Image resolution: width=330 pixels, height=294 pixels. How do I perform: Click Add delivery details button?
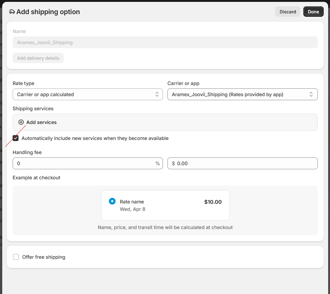click(x=38, y=58)
